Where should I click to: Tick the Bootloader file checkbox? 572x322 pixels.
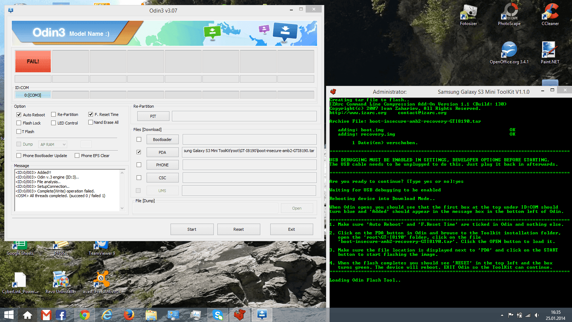(139, 140)
